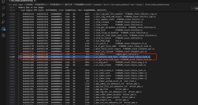Click 'i.os_task_create_x' symbol

pyautogui.click(x=103, y=70)
